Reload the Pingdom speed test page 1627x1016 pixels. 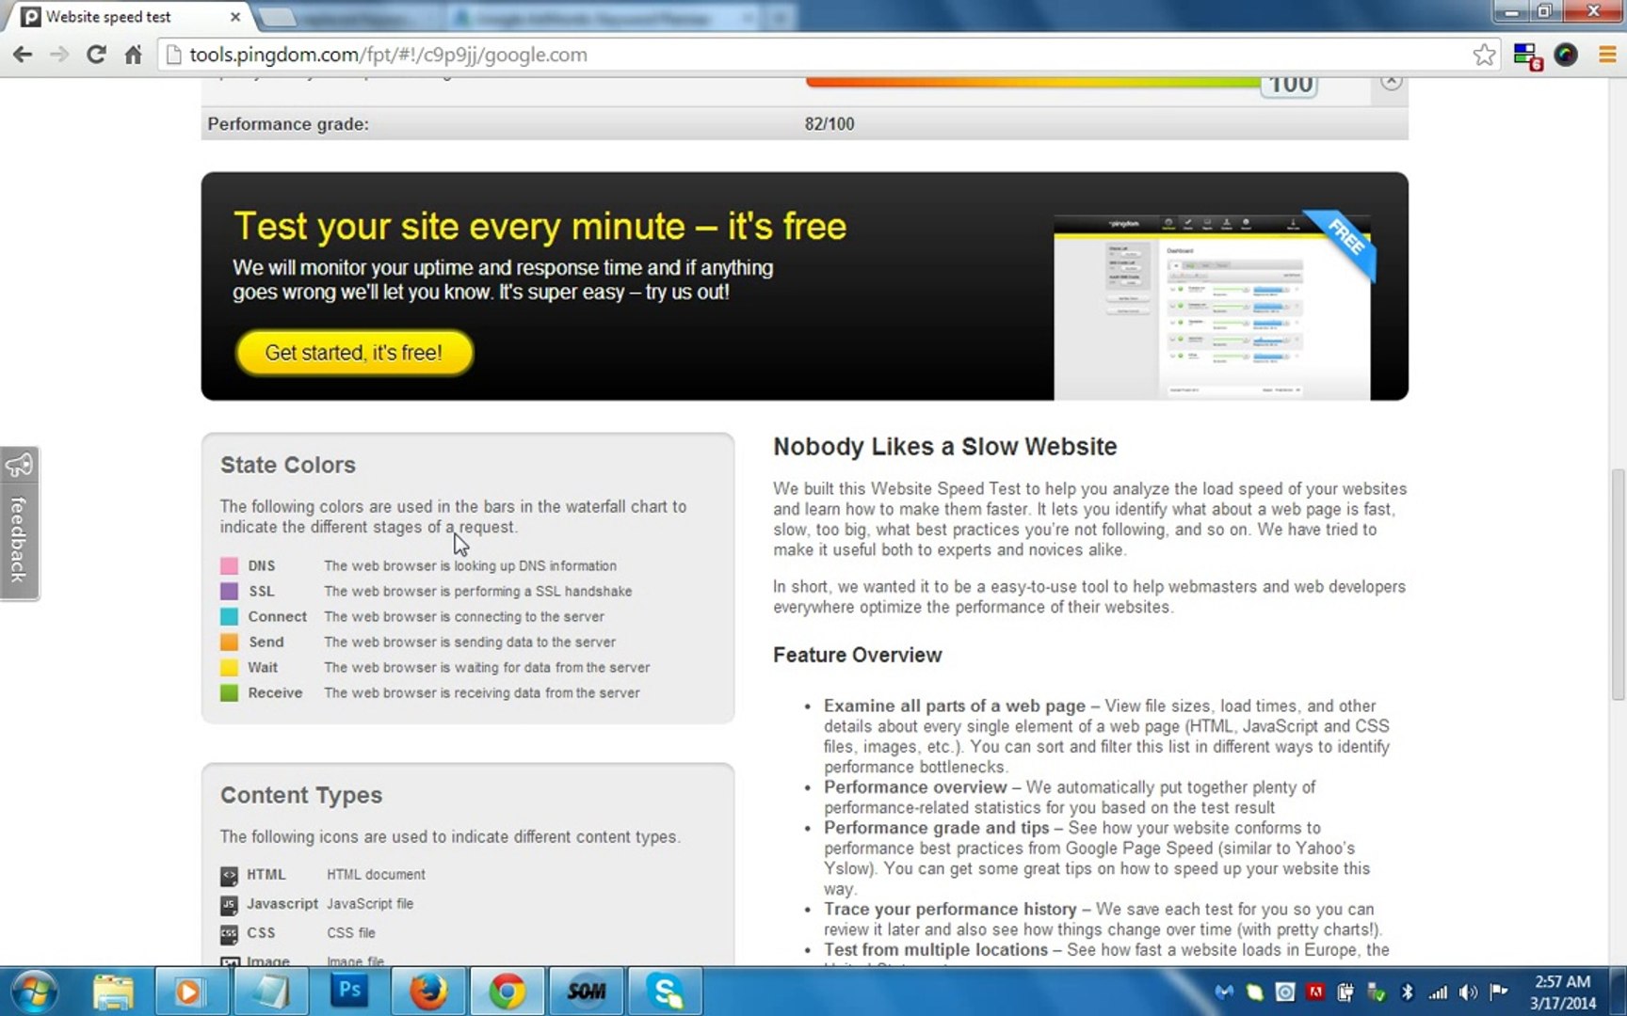(96, 55)
